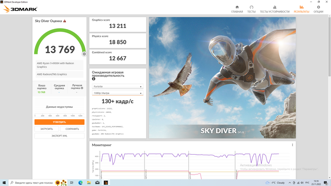The height and width of the screenshot is (186, 331).
Task: Click the Combined score 12 667 value
Action: (118, 58)
